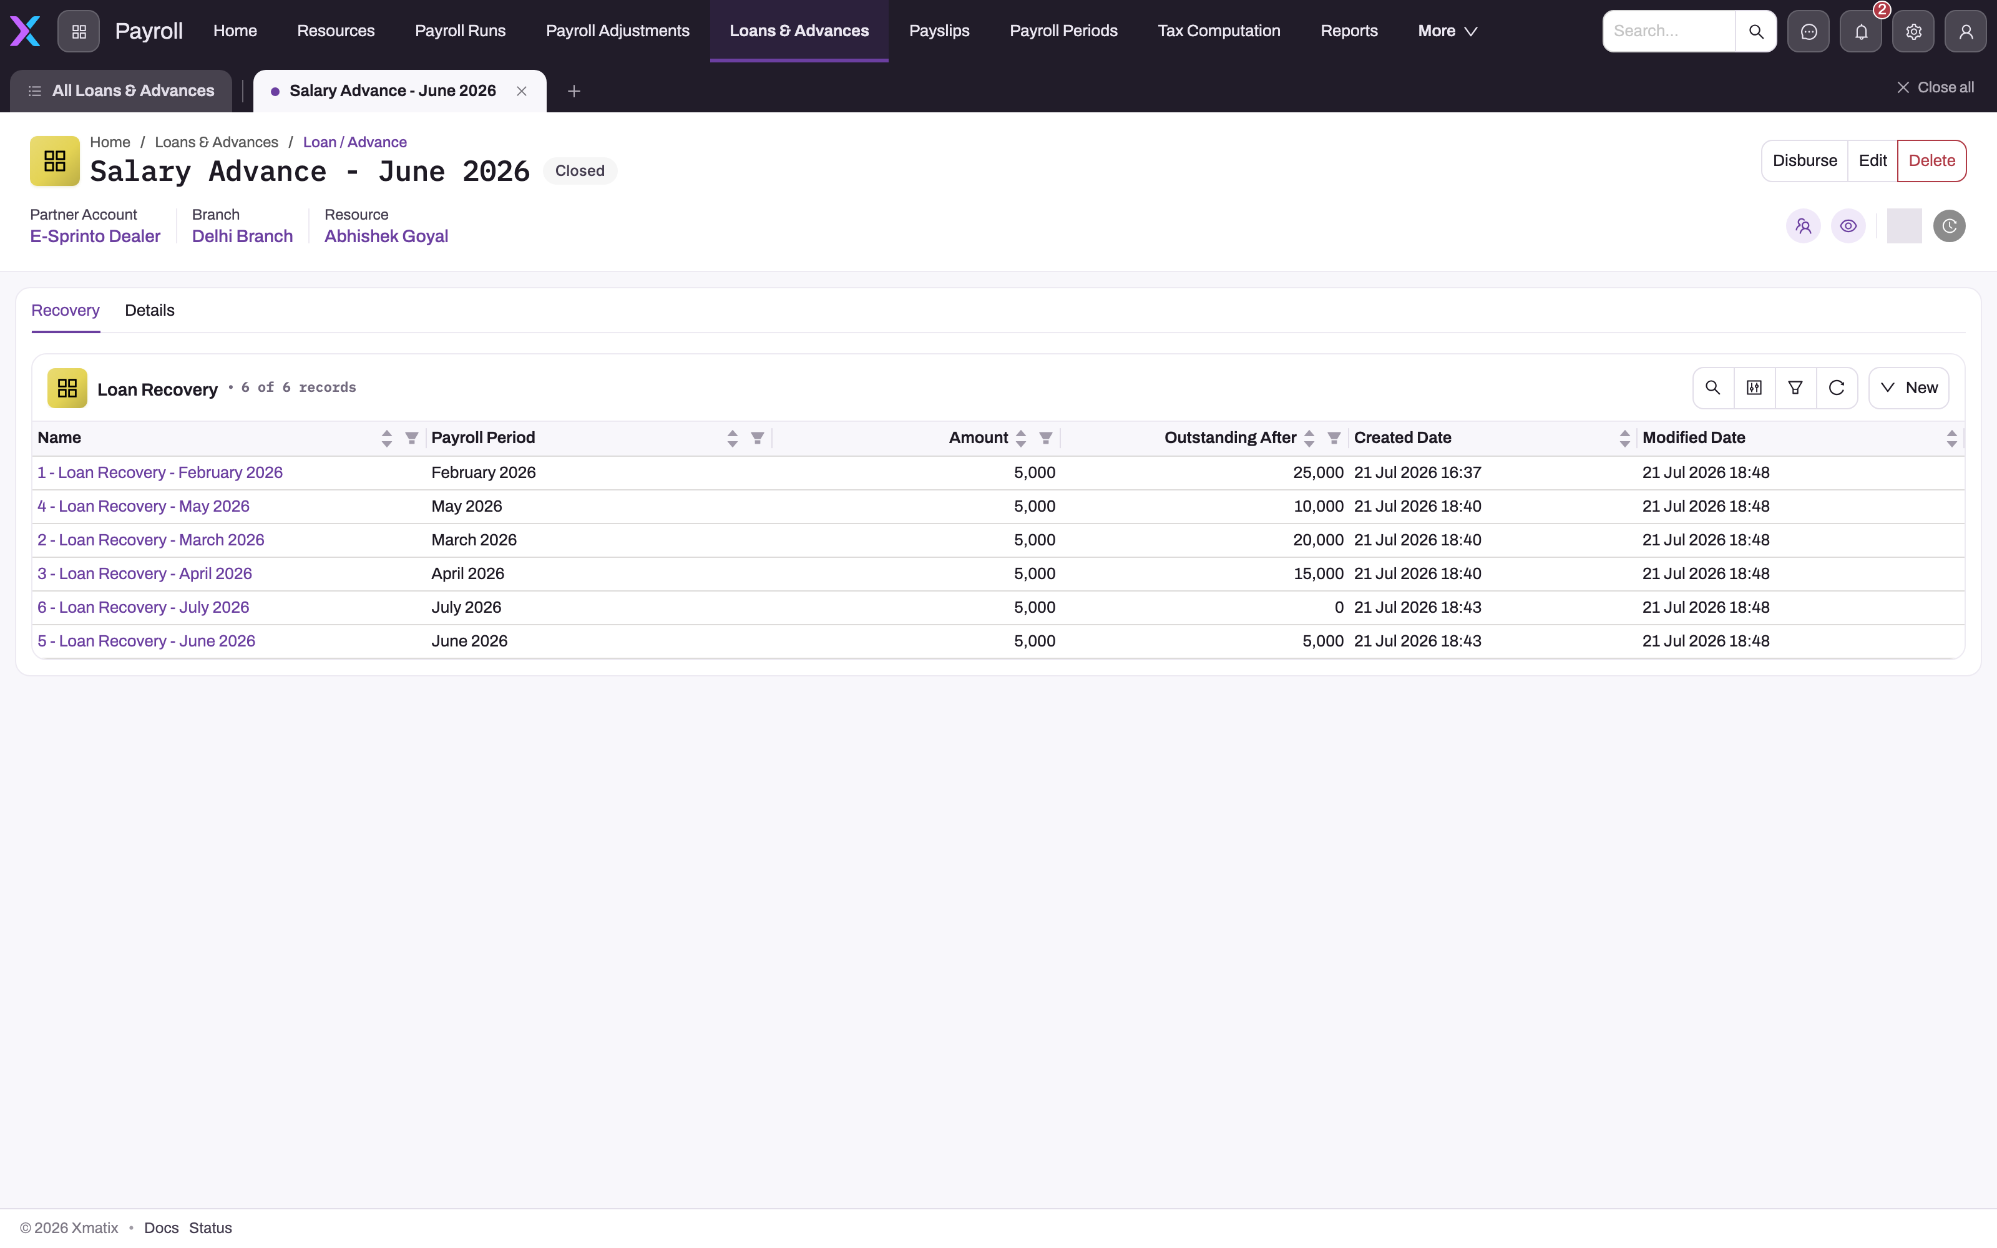Viewport: 1997px width, 1248px height.
Task: Click Home breadcrumb link
Action: [110, 143]
